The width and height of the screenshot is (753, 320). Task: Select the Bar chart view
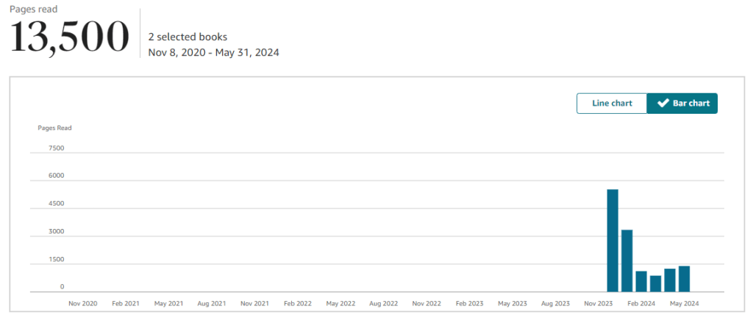[x=682, y=103]
